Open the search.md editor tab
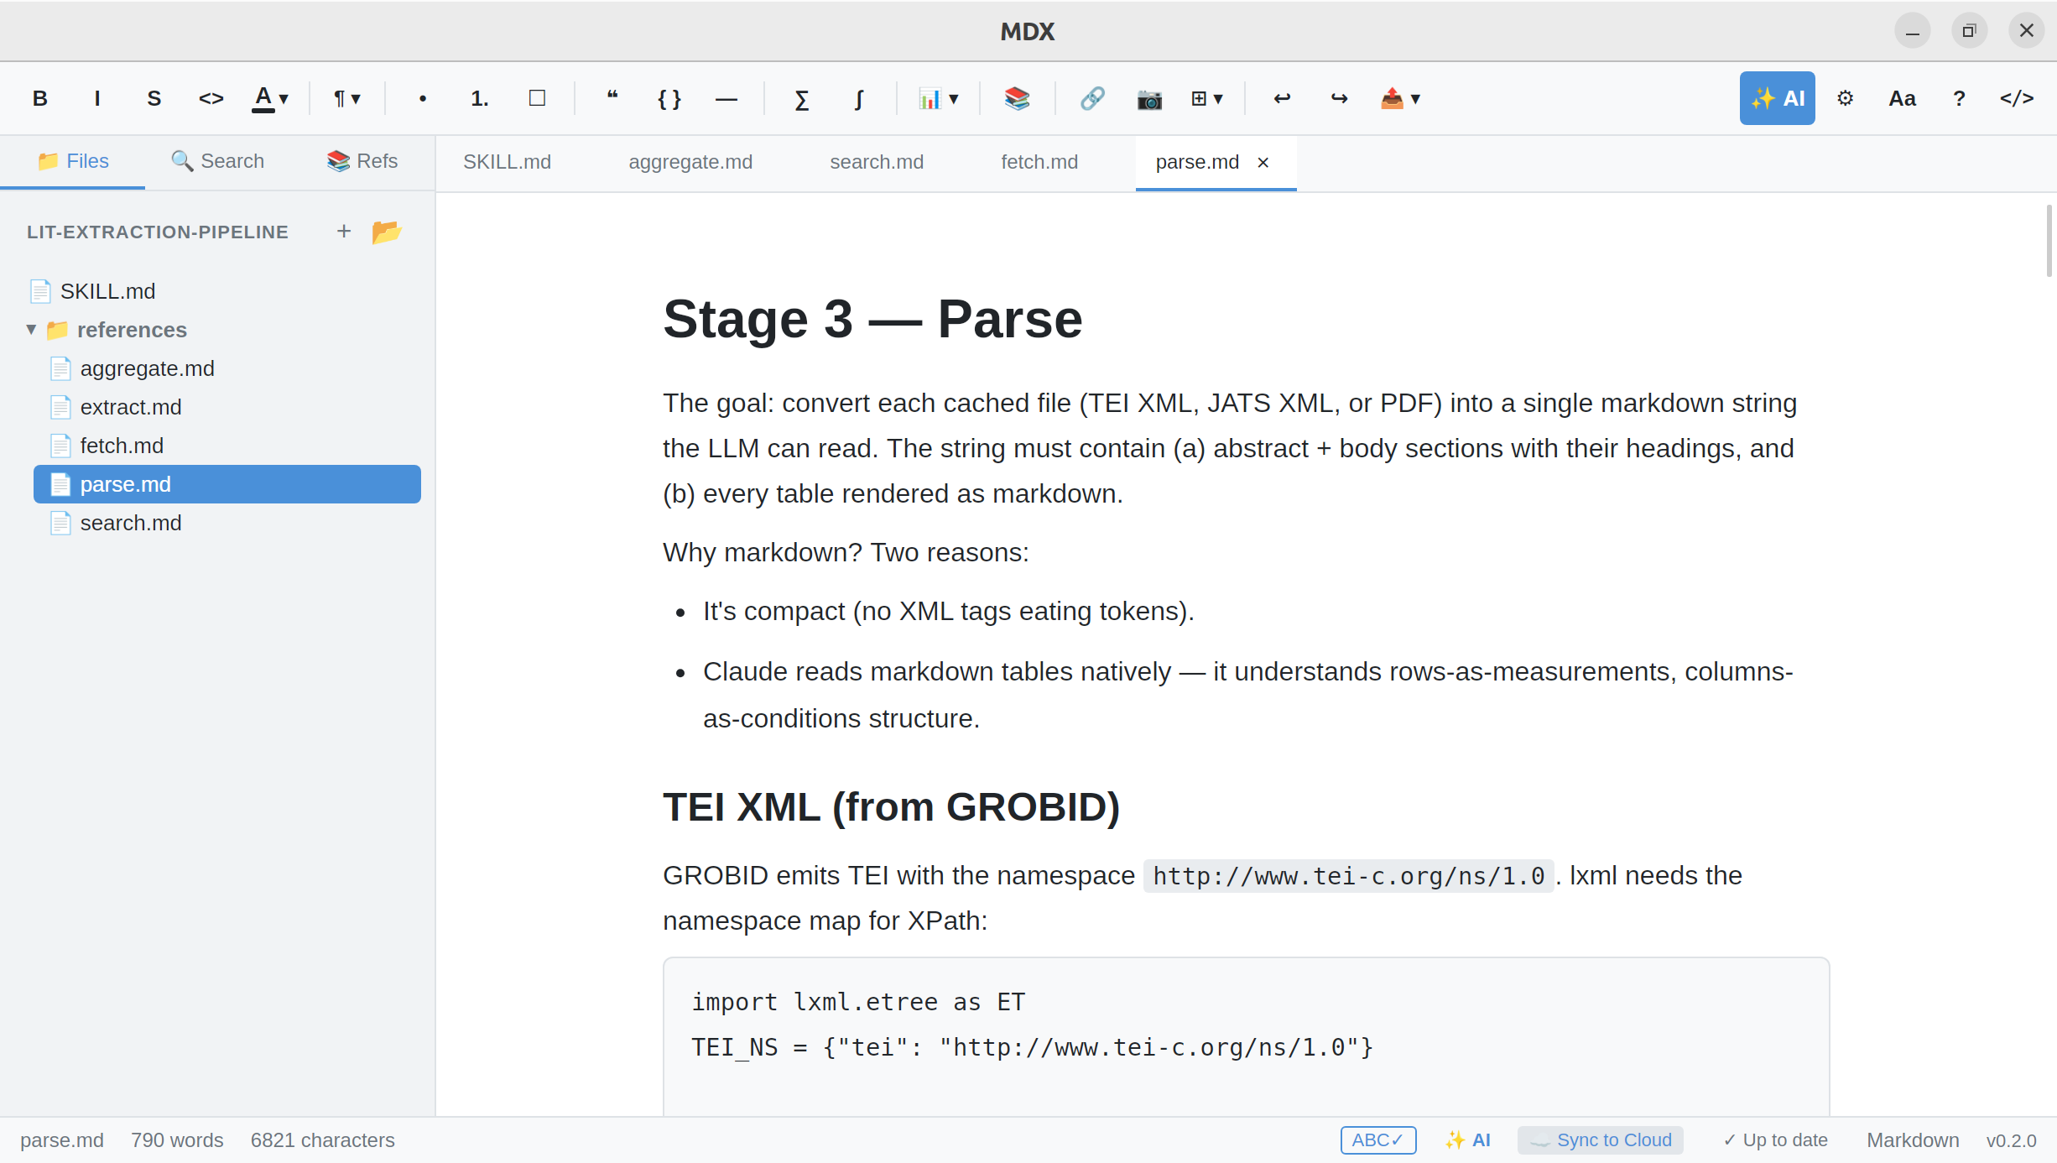Viewport: 2057px width, 1163px height. point(877,162)
